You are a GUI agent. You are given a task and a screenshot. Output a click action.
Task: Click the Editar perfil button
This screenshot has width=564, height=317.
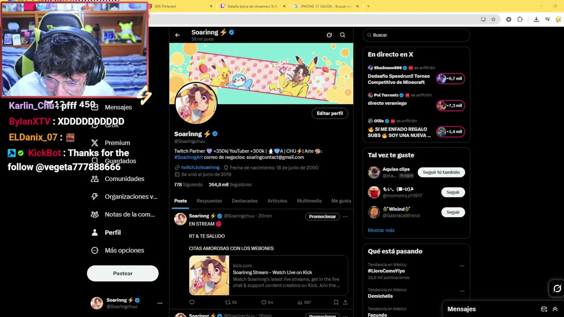[x=330, y=114]
